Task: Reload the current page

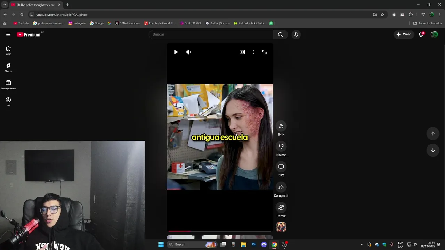Action: click(22, 15)
